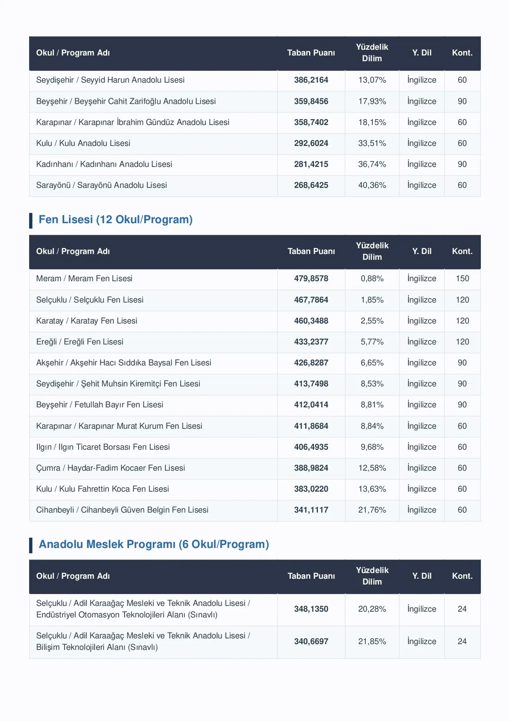Click the score 348,1350
The height and width of the screenshot is (721, 510).
[x=311, y=609]
